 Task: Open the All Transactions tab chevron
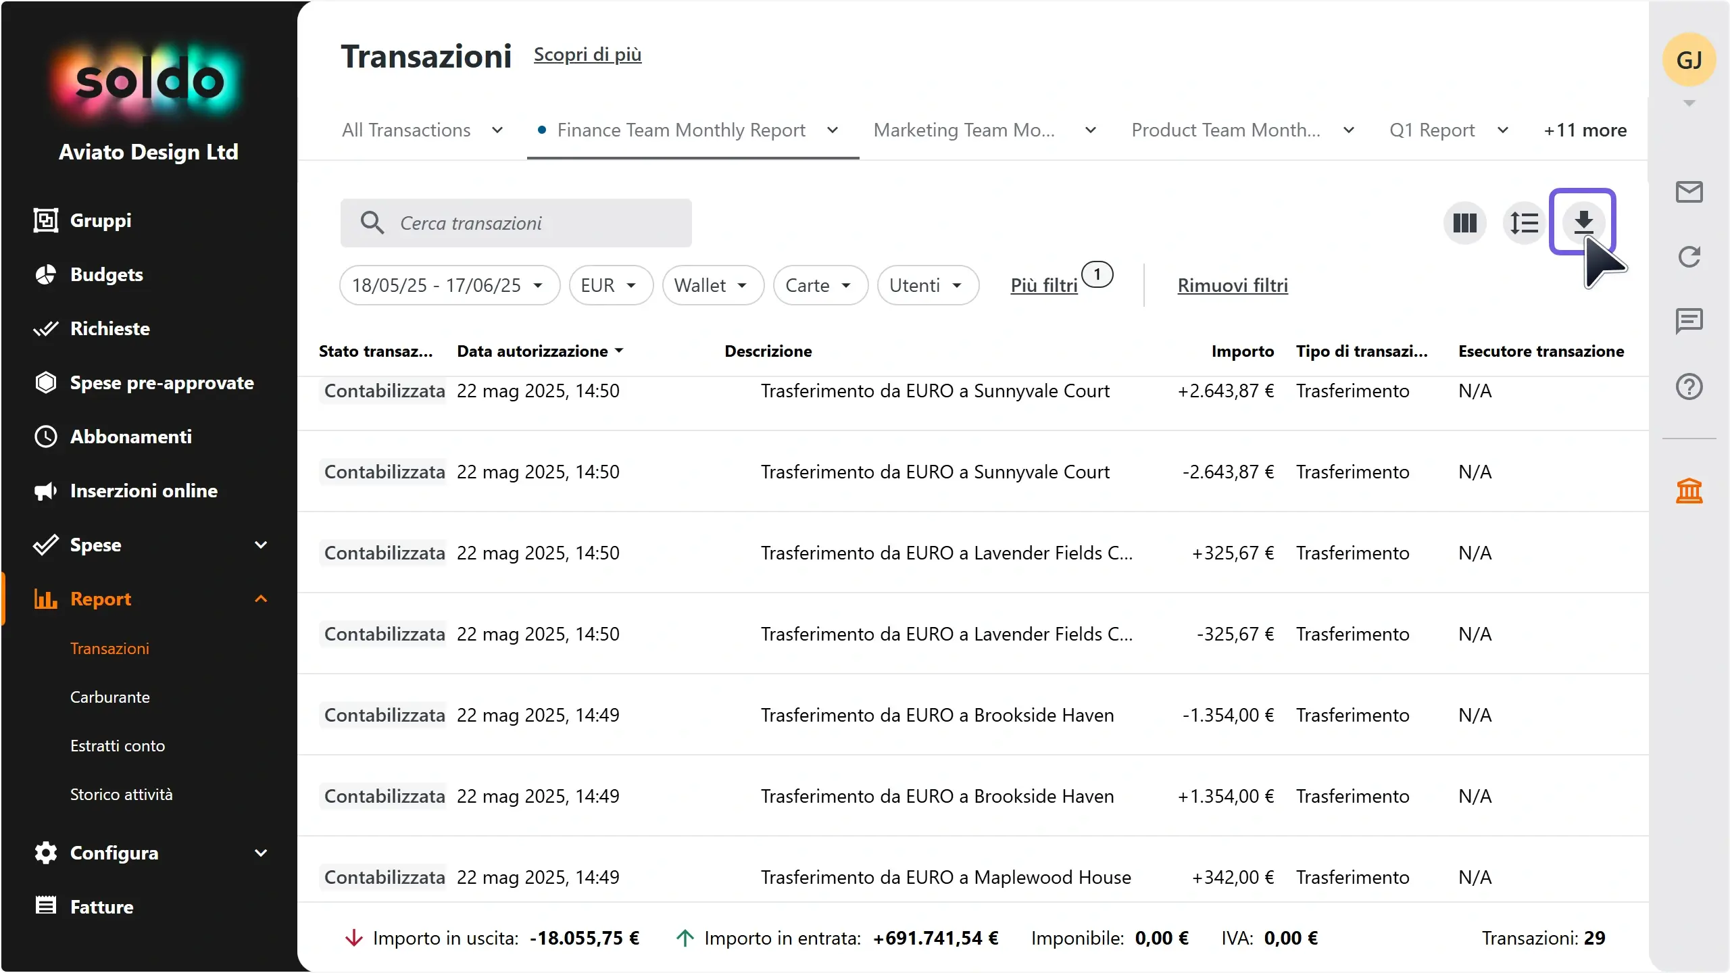click(x=497, y=130)
